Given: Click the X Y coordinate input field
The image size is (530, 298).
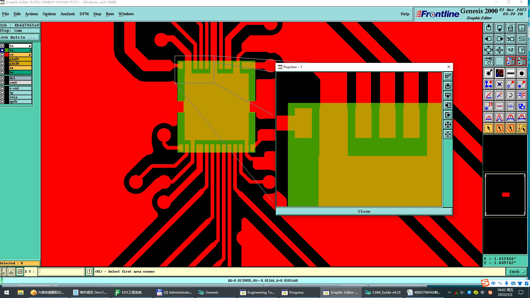Looking at the screenshot, I should [x=61, y=272].
